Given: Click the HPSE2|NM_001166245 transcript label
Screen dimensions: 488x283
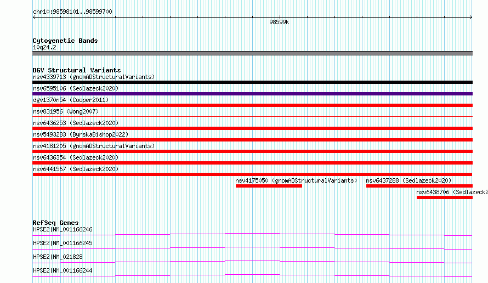Looking at the screenshot, I should [63, 243].
